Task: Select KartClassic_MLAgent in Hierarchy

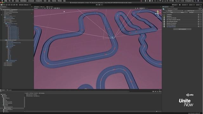Action: 12,40
